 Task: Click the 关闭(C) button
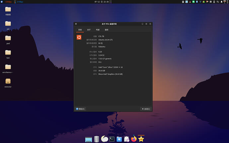pos(146,109)
